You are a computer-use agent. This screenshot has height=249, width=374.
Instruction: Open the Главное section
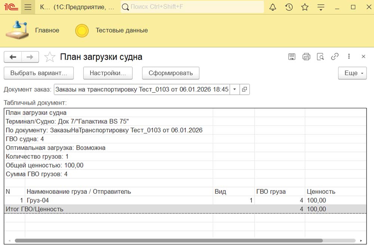(x=47, y=31)
